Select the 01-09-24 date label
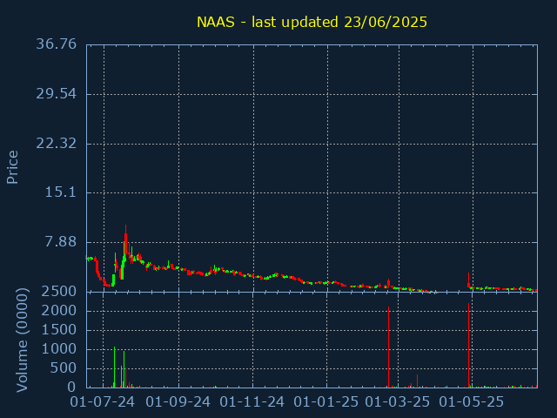 [178, 402]
